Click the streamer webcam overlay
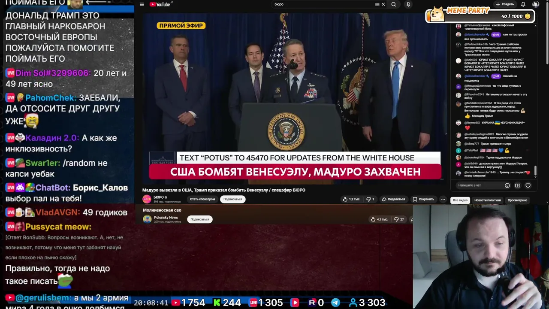This screenshot has width=549, height=309. [x=481, y=257]
